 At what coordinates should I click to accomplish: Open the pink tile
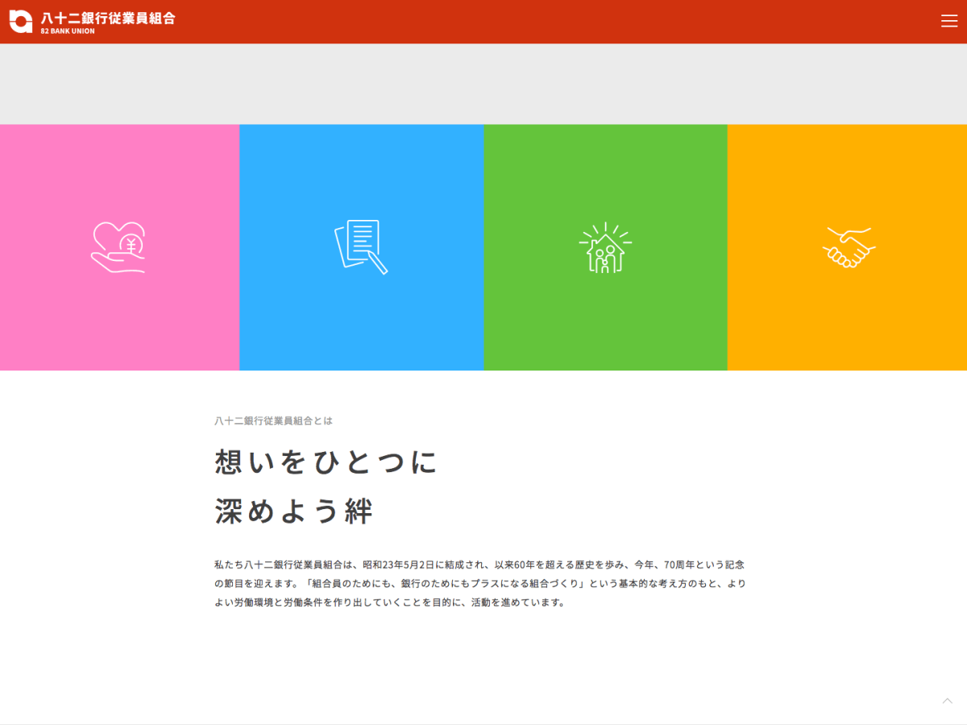pyautogui.click(x=120, y=247)
